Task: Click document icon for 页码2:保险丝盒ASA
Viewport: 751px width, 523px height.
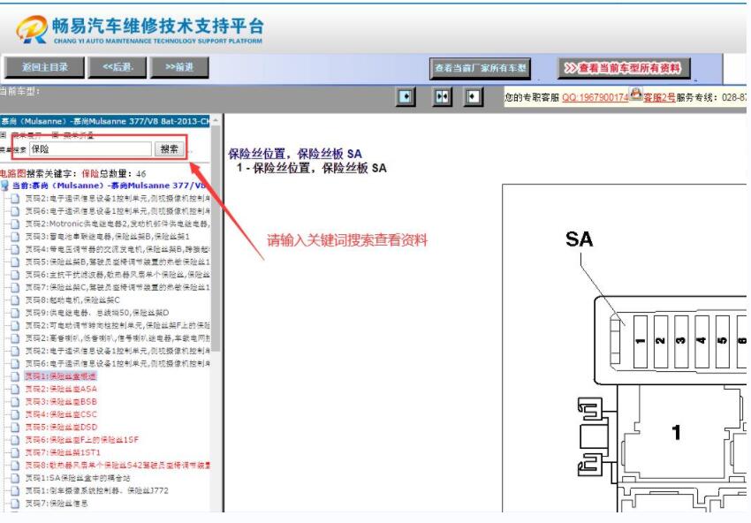Action: click(15, 389)
